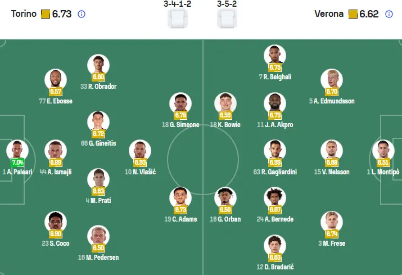The width and height of the screenshot is (402, 275).
Task: Click J. A. Akpro's 6.79 rating badge
Action: coord(275,115)
